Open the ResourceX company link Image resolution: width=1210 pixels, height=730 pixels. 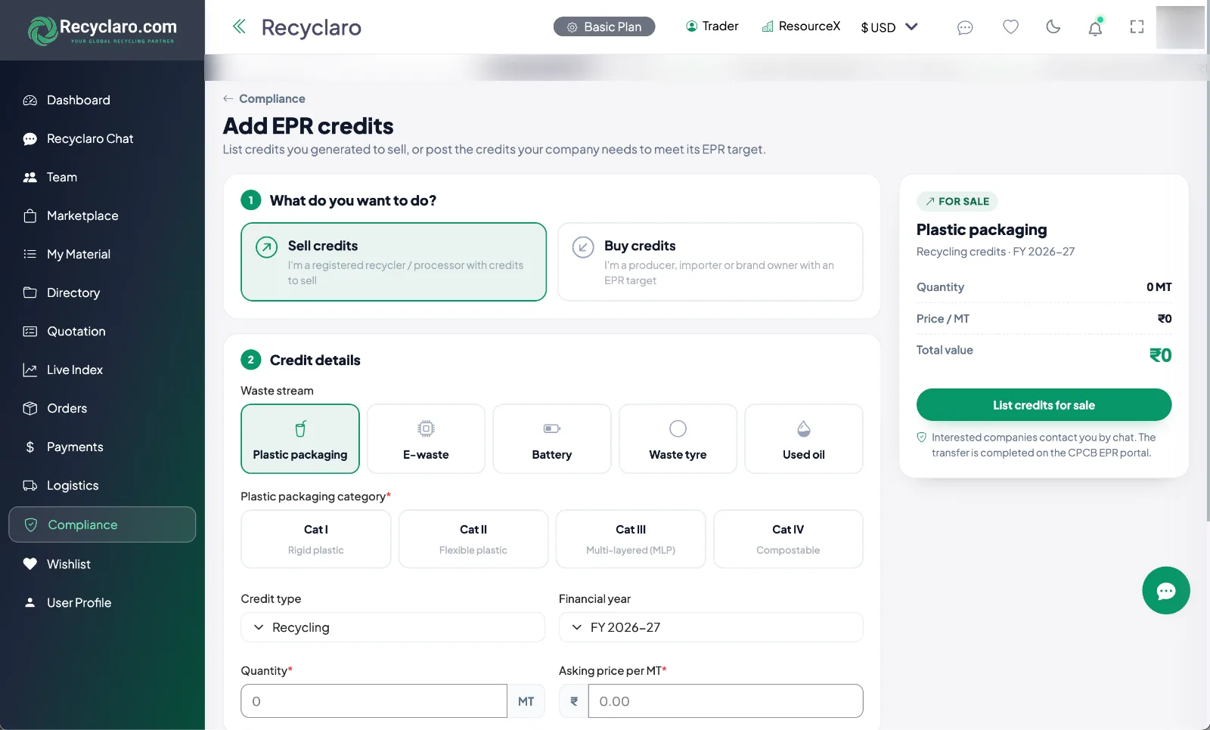pos(801,26)
